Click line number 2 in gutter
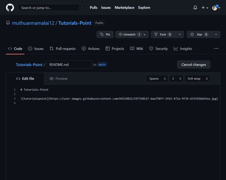 (15, 94)
